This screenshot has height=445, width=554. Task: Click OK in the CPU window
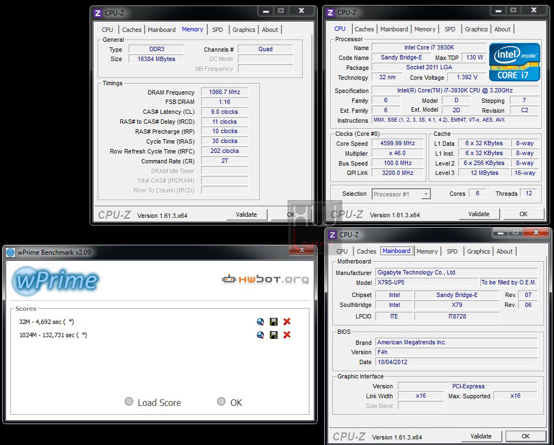click(523, 214)
